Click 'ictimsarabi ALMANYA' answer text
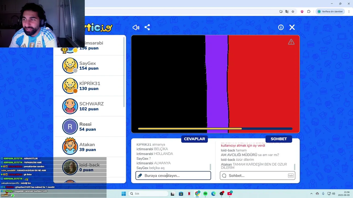Screen dimensions: 353x198 coord(154,163)
